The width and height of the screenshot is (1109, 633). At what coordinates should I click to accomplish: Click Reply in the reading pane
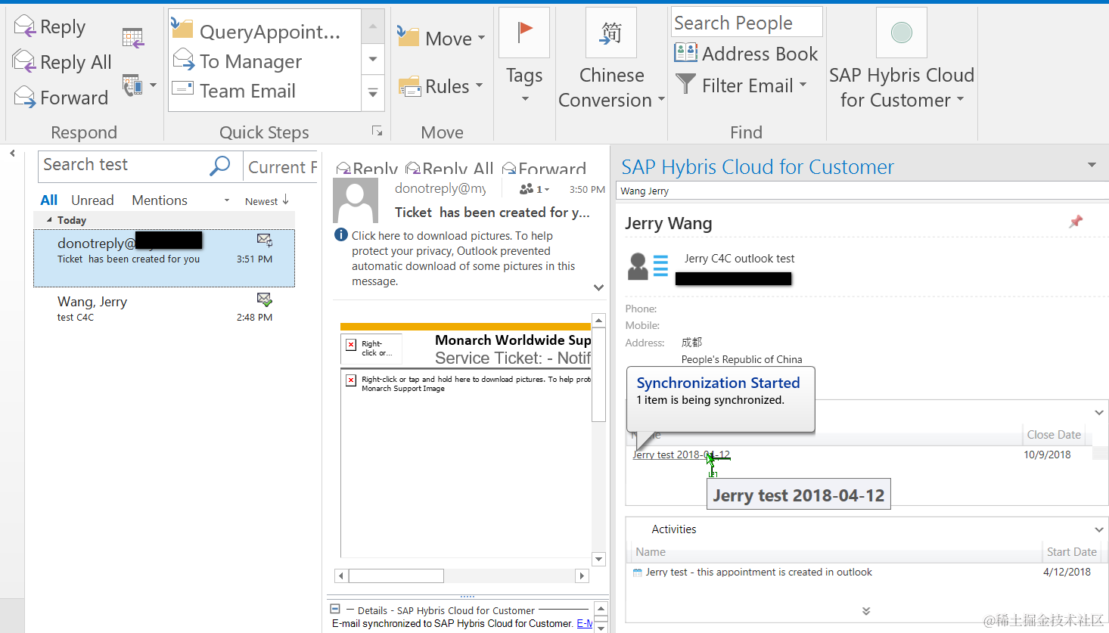pyautogui.click(x=367, y=169)
